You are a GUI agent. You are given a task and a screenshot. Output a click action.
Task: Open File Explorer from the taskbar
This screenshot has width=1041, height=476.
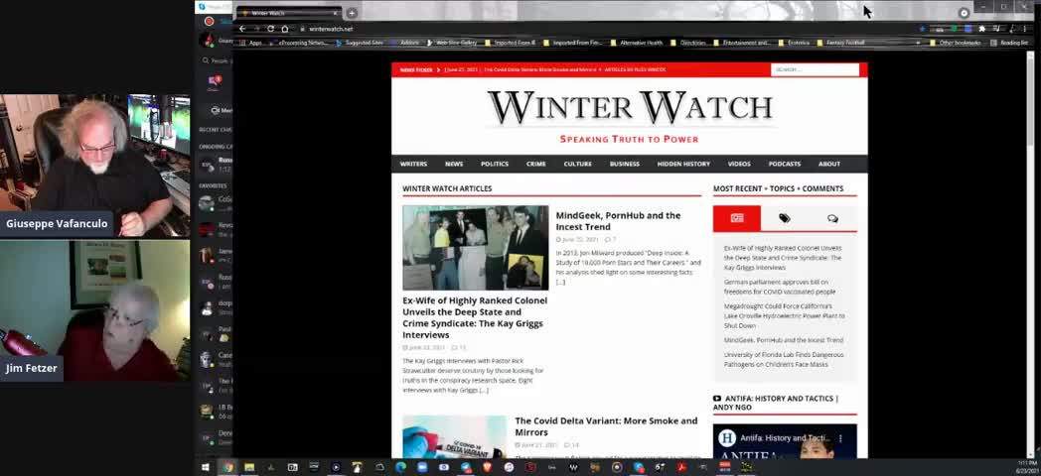[x=249, y=467]
